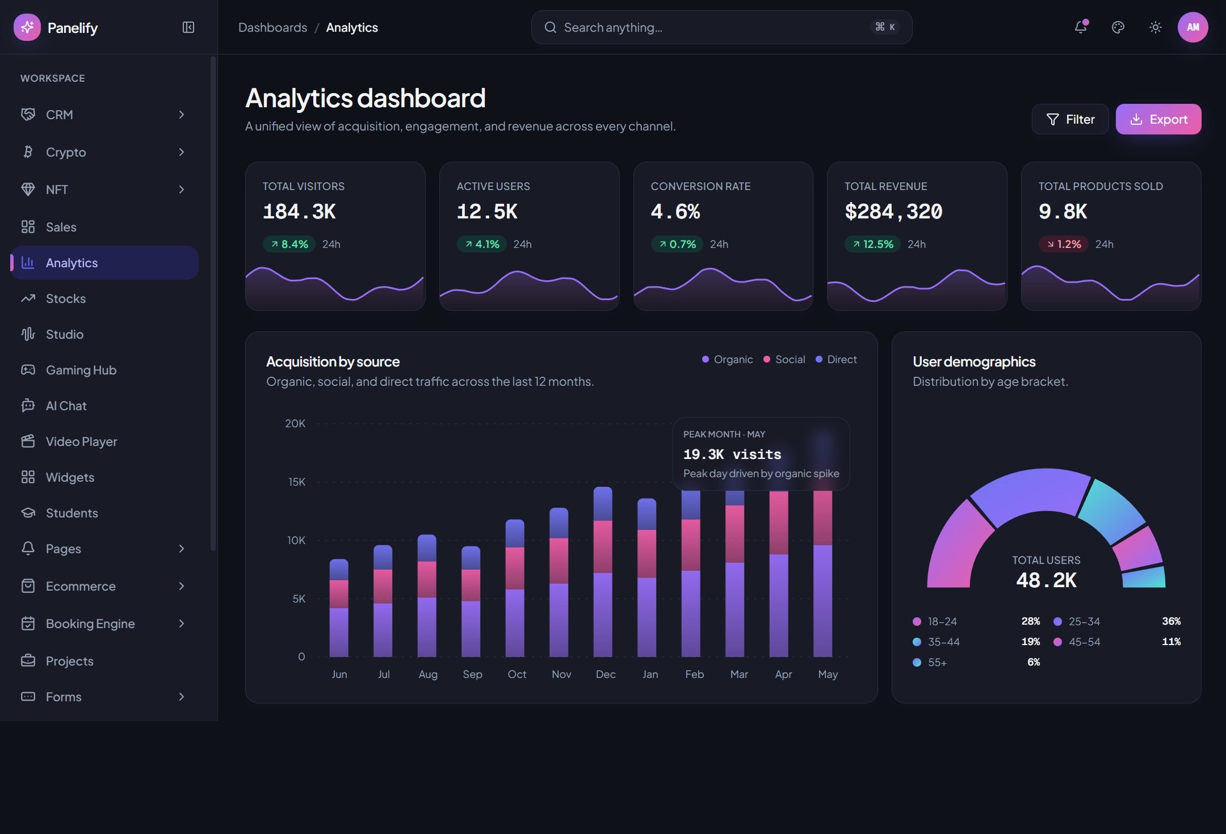Open the Total Visitors card

pyautogui.click(x=335, y=236)
